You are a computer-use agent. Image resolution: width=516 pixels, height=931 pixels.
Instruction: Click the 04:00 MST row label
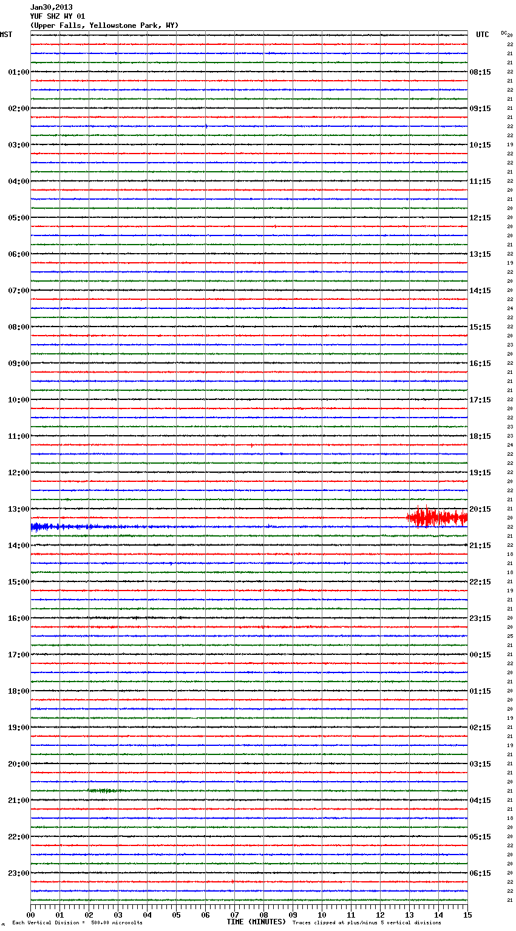click(19, 181)
